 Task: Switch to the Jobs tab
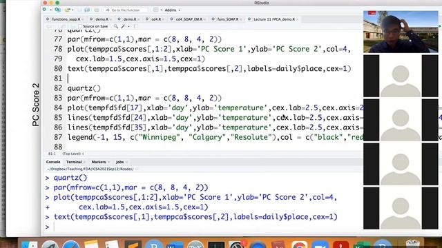119,162
